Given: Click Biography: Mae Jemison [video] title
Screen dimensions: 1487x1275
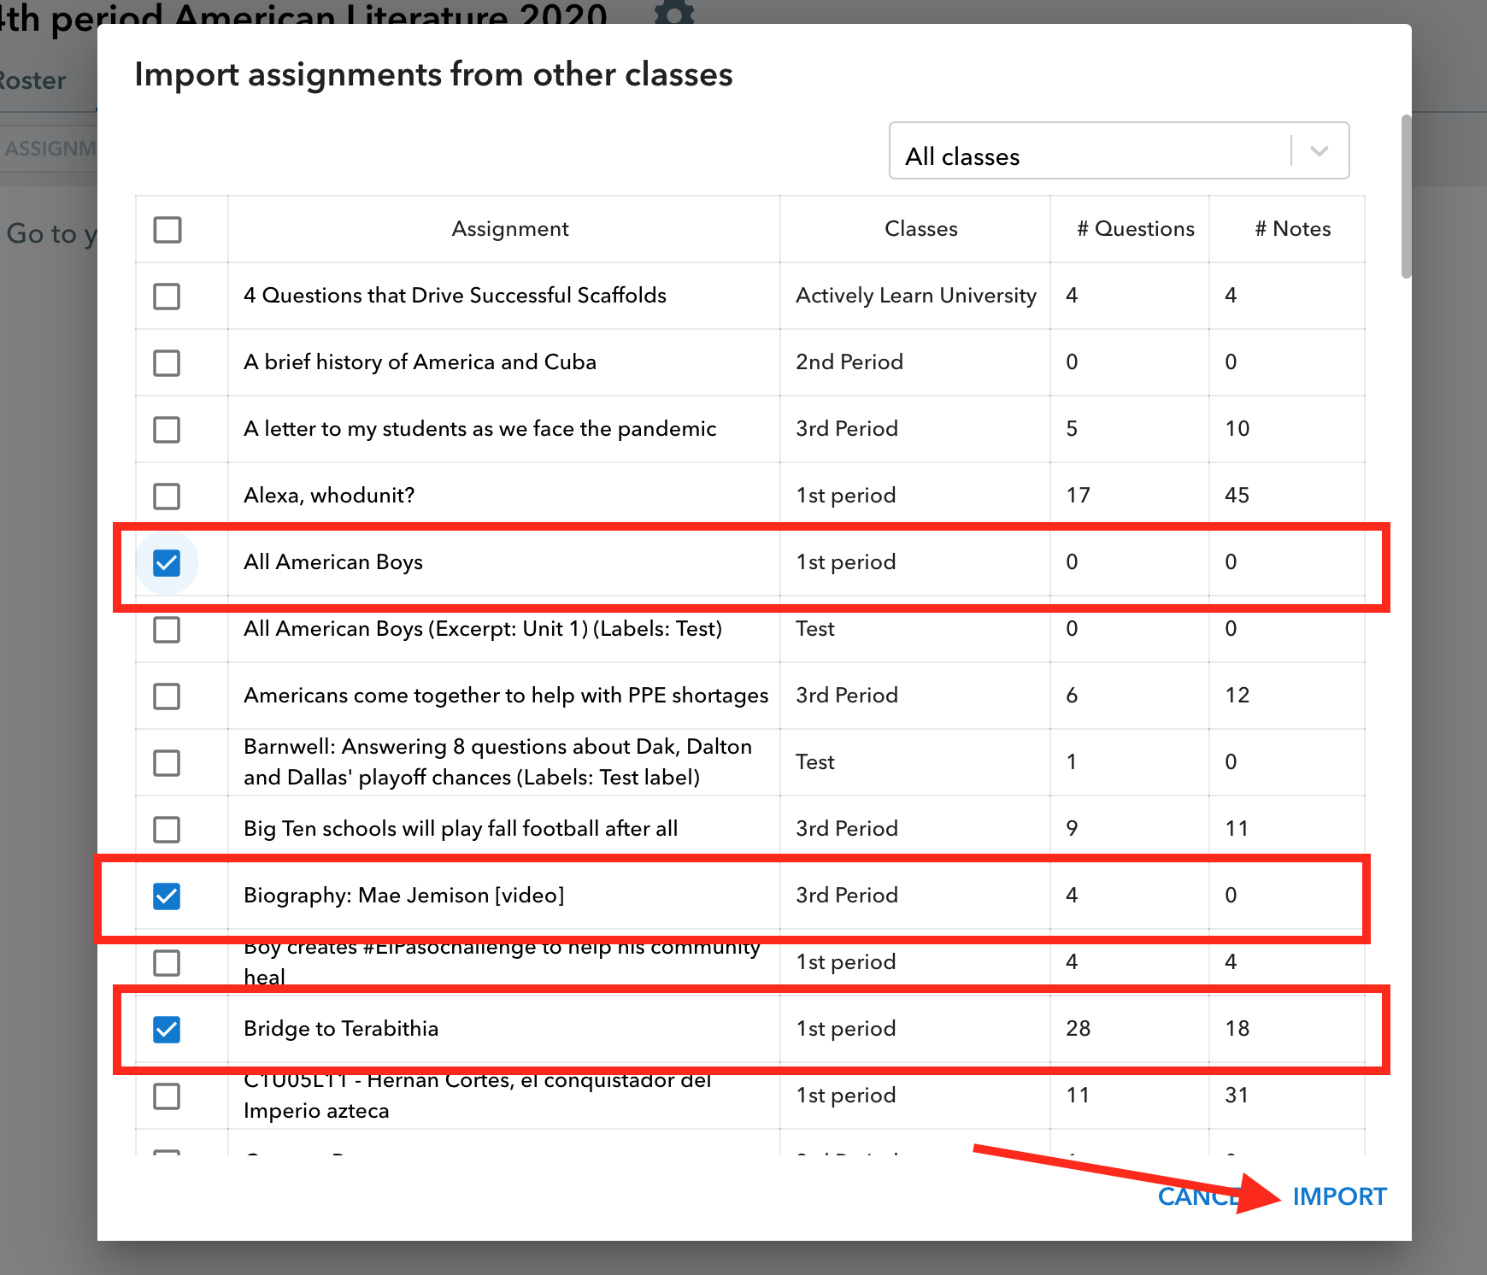Looking at the screenshot, I should (404, 896).
